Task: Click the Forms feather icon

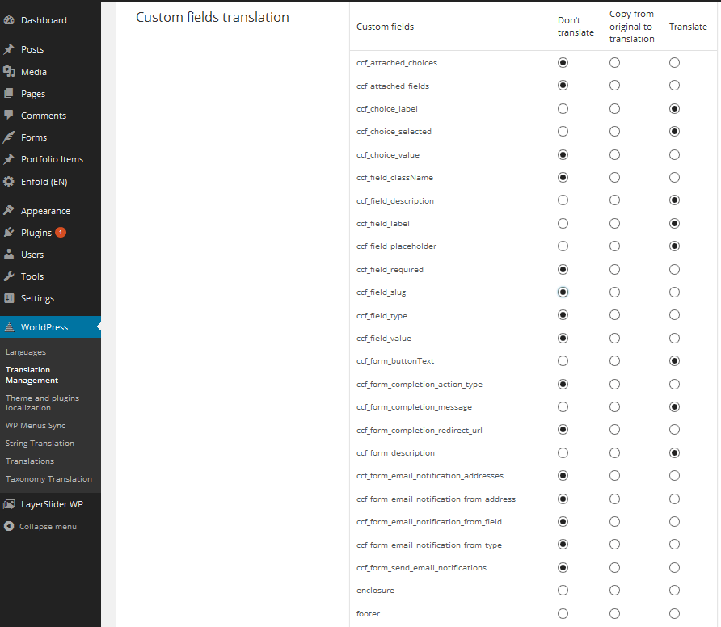Action: coord(9,137)
